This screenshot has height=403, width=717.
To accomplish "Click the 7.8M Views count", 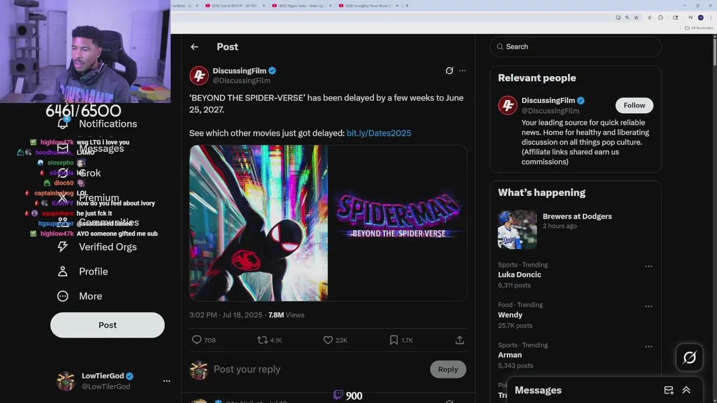I will 286,315.
